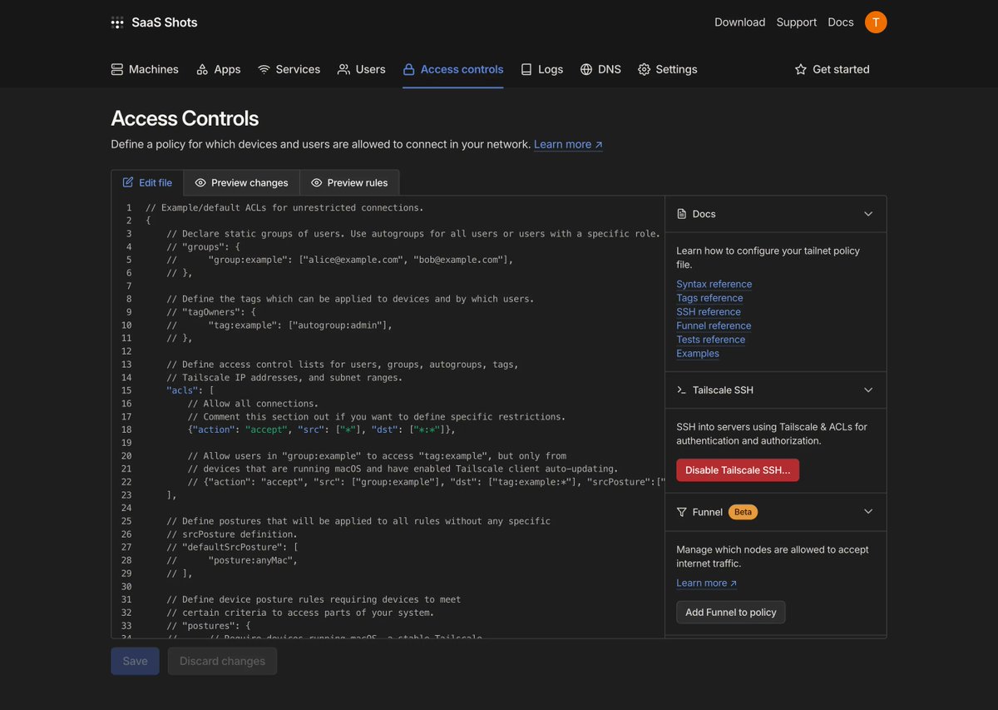
Task: Open the Machines tab
Action: [x=145, y=69]
